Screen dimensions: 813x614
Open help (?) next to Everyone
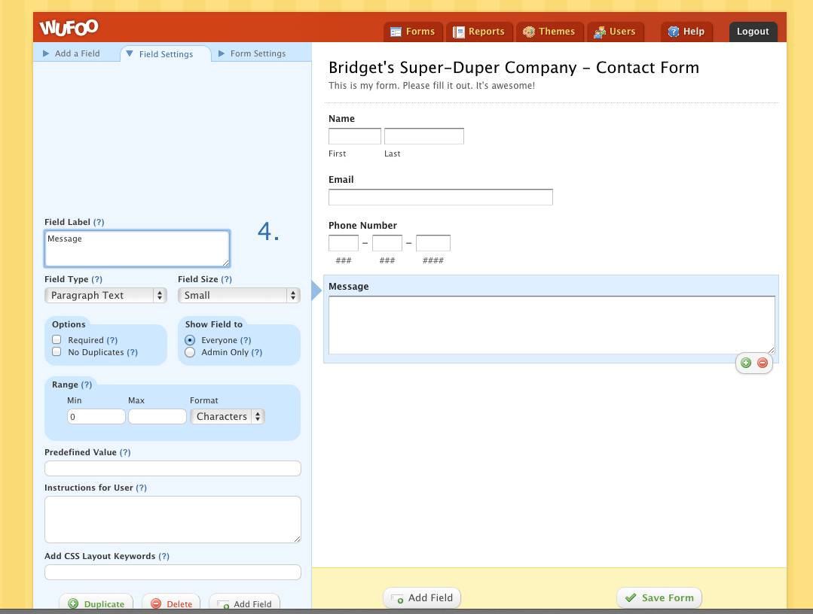coord(246,340)
